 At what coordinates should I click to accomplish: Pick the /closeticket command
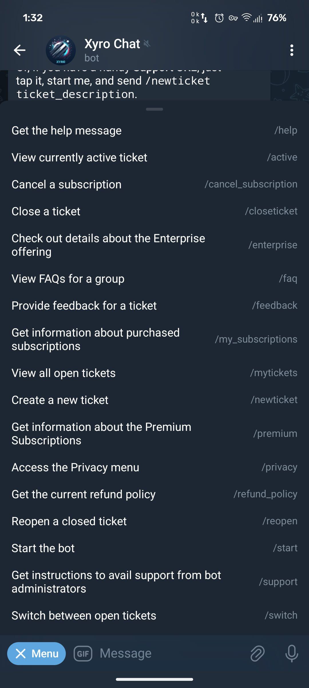[x=154, y=211]
